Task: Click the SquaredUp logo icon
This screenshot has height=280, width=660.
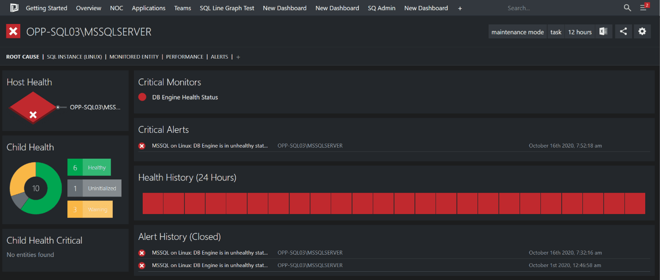Action: (x=14, y=8)
